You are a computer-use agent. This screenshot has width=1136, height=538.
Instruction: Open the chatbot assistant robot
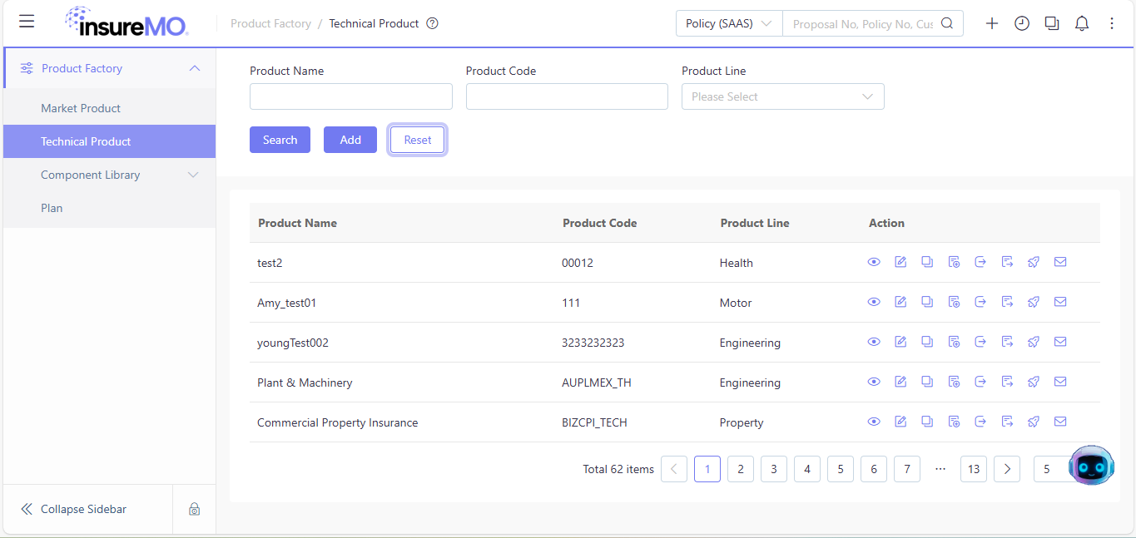click(x=1091, y=466)
